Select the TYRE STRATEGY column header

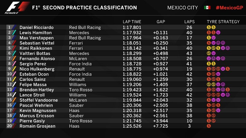click(x=223, y=22)
